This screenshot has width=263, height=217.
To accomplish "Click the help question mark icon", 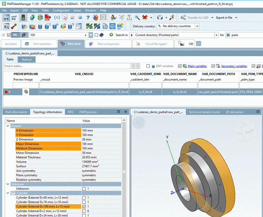I will coord(88,18).
